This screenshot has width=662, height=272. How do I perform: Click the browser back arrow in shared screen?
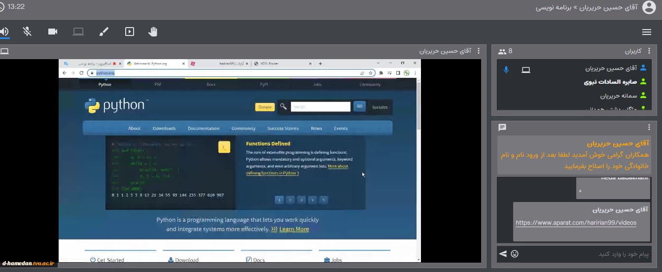point(64,73)
